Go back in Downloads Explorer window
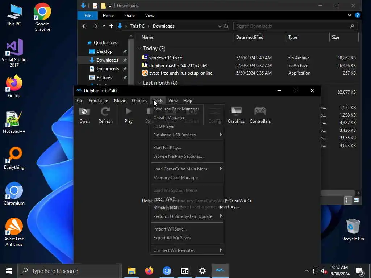 point(84,26)
